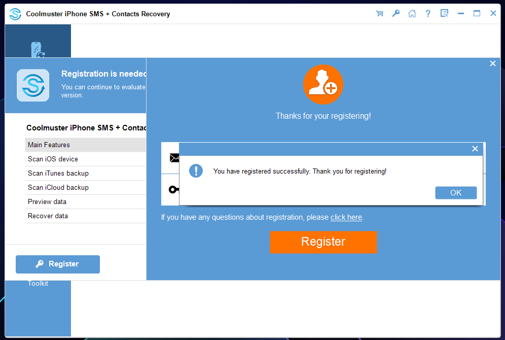505x340 pixels.
Task: Click the blue exclamation info icon
Action: point(196,171)
